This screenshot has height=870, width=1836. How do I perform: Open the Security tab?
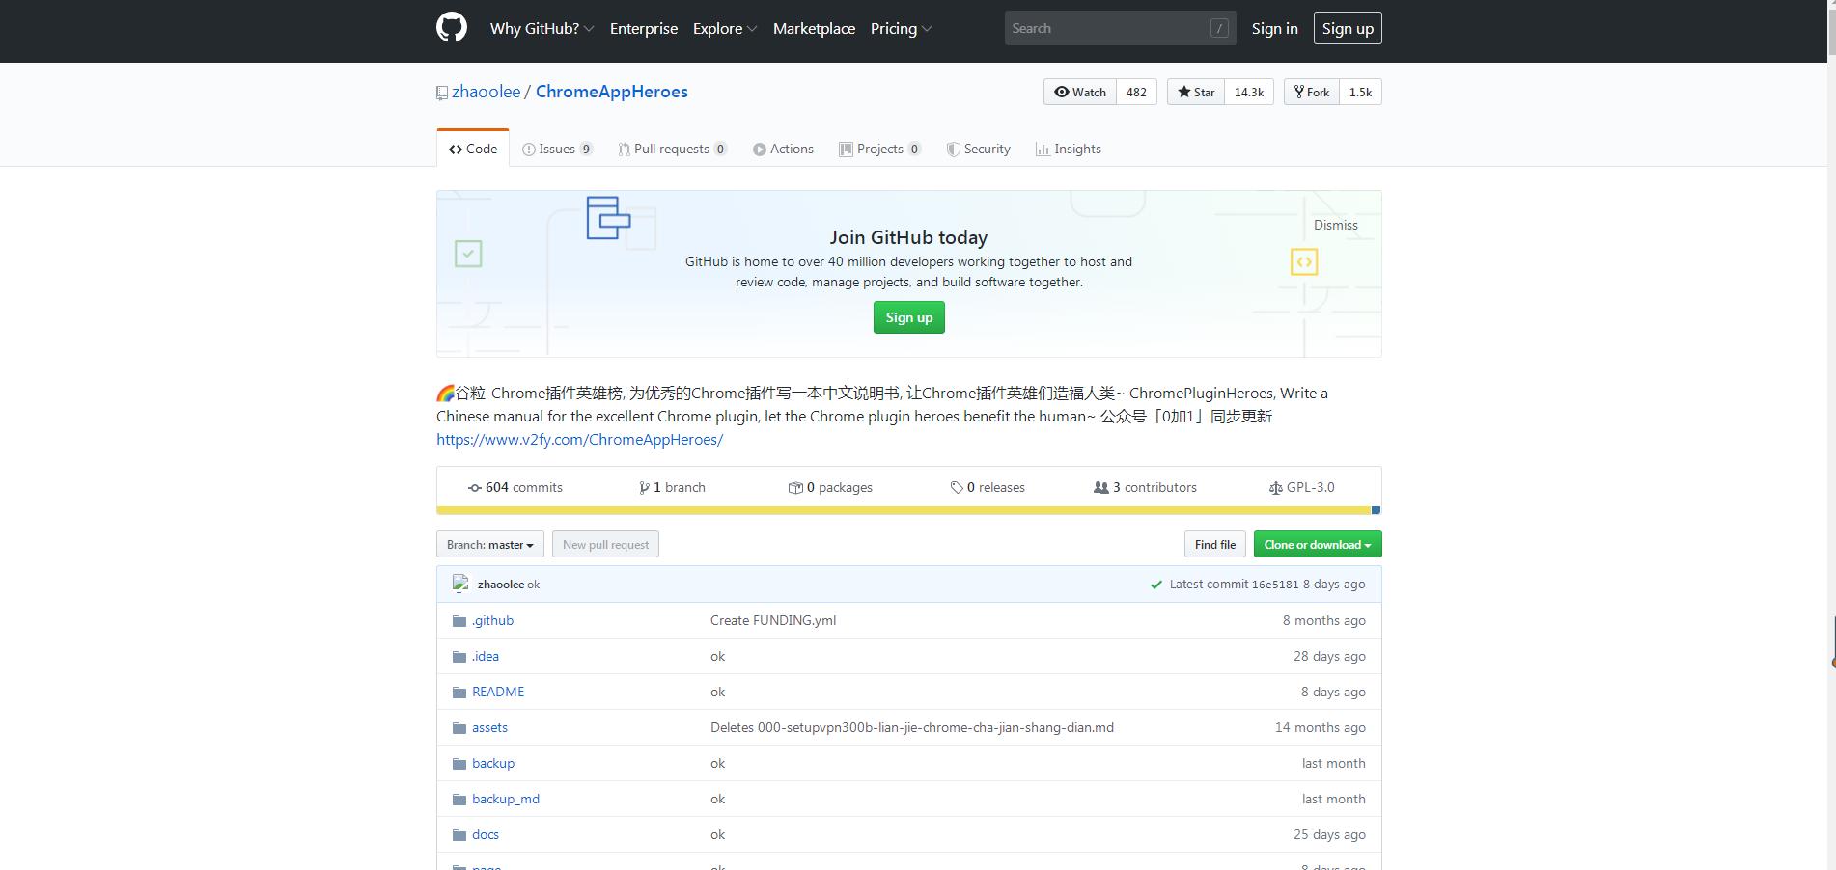(x=978, y=149)
